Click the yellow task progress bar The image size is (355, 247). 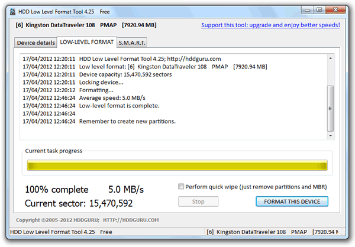click(x=177, y=165)
